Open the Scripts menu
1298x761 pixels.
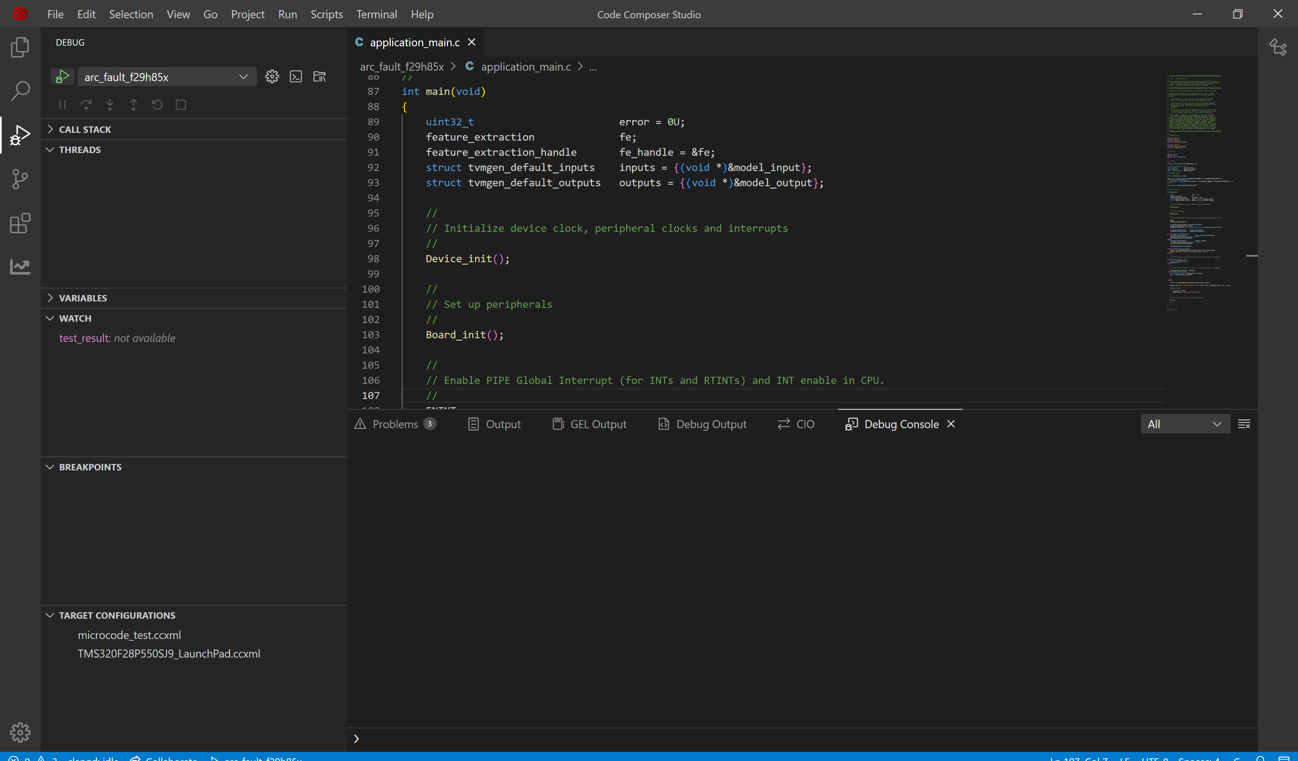(327, 14)
